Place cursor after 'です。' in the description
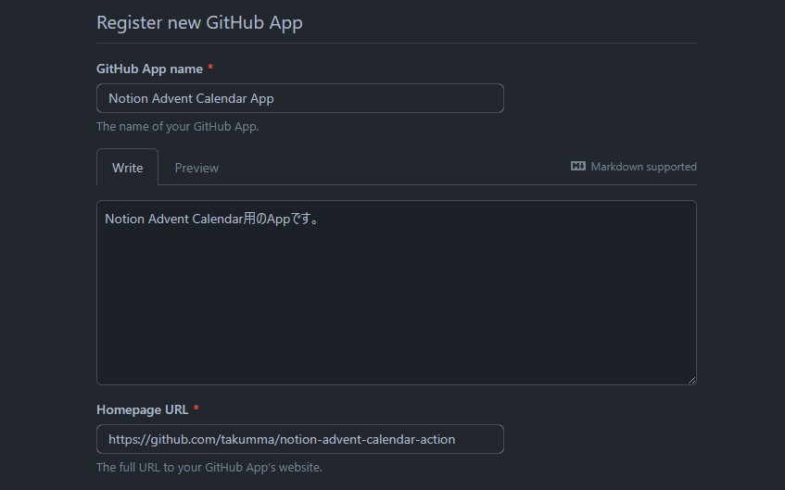The image size is (785, 490). pos(321,219)
